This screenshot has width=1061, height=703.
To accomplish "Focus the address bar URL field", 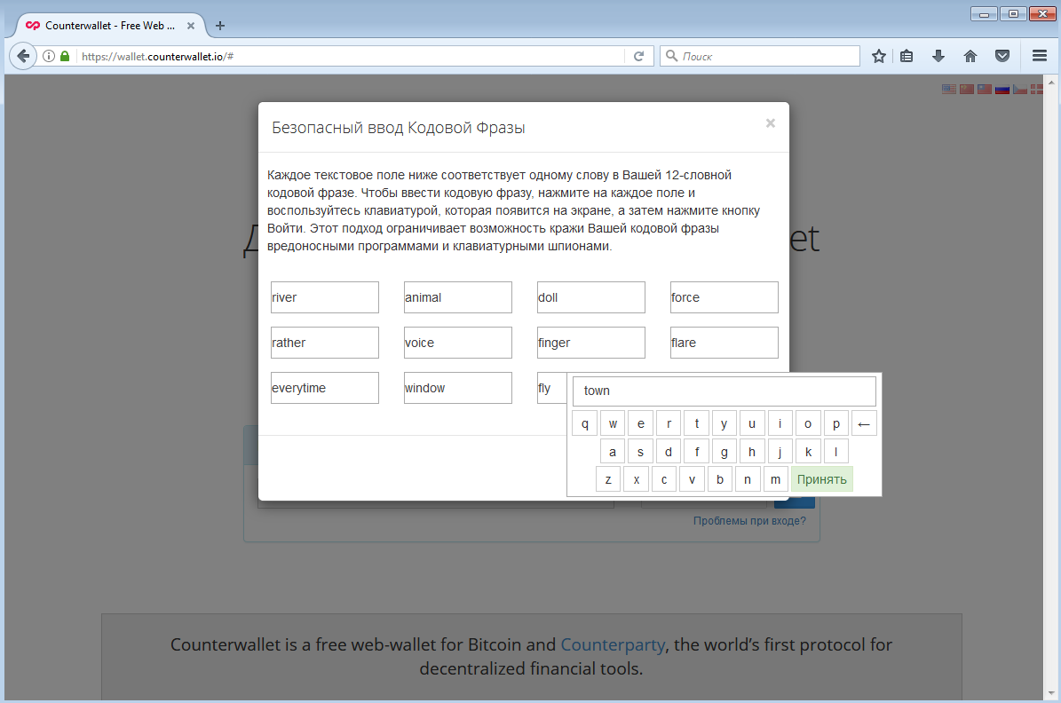I will 352,56.
